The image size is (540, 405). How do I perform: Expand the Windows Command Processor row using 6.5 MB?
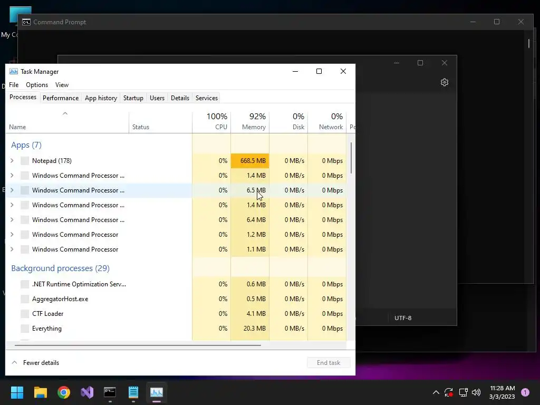coord(12,190)
